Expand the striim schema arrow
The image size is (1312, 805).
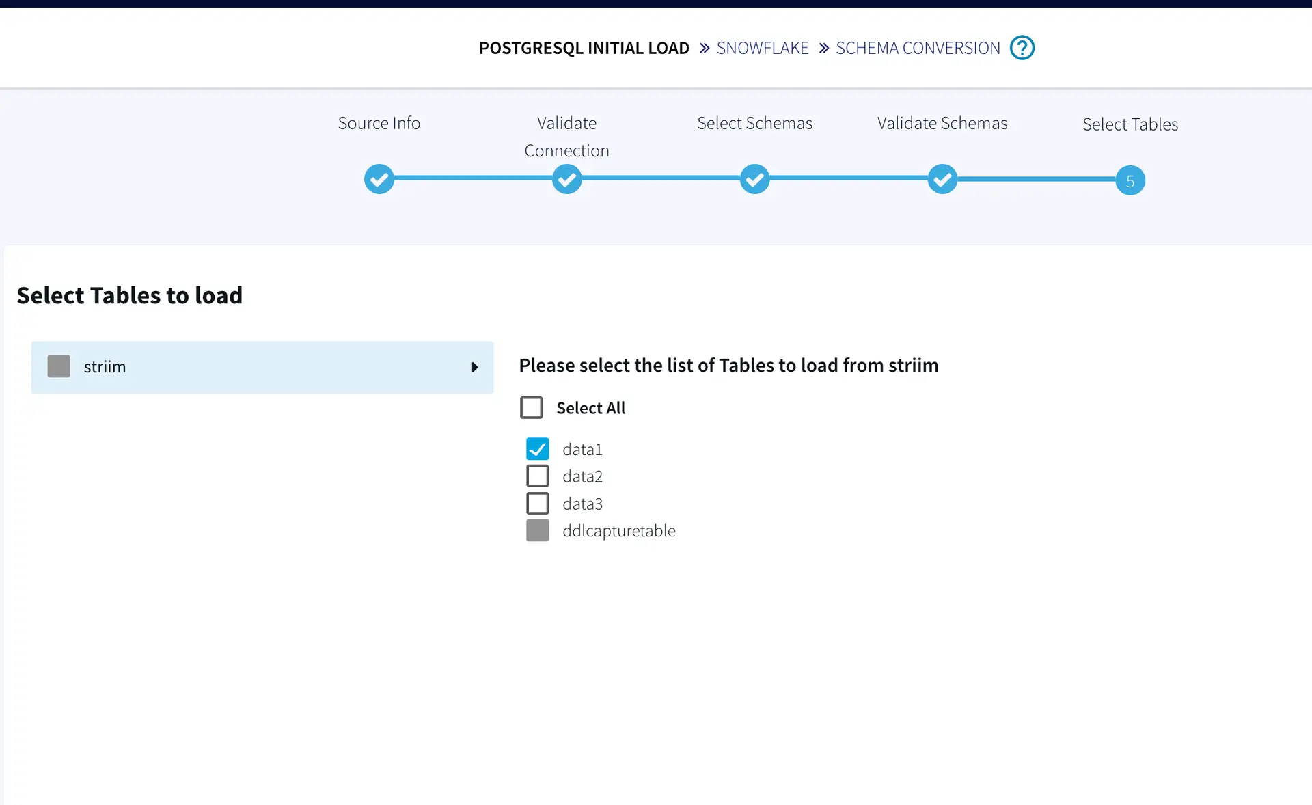click(474, 368)
